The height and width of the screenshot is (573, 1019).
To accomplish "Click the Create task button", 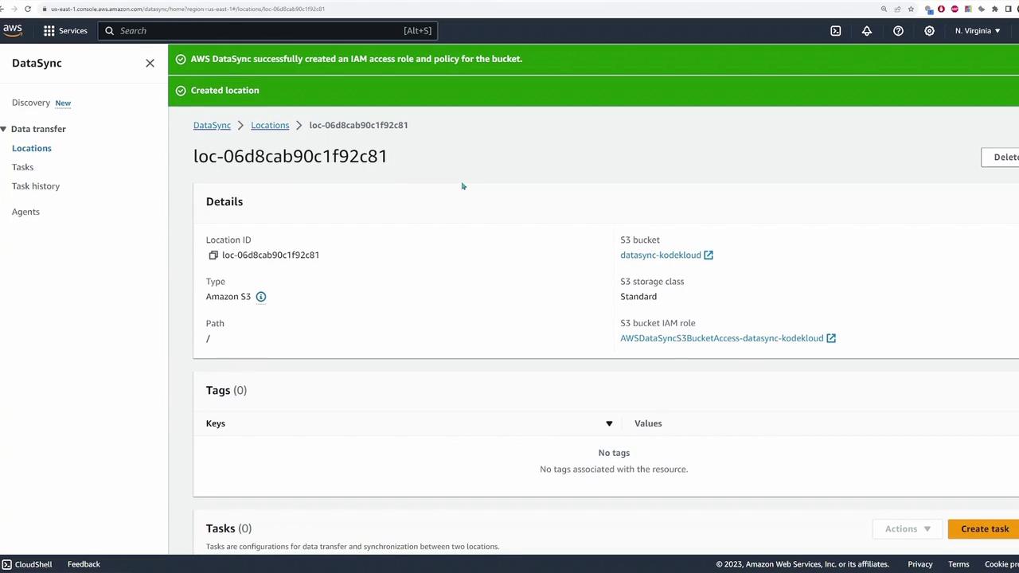I will 984,529.
